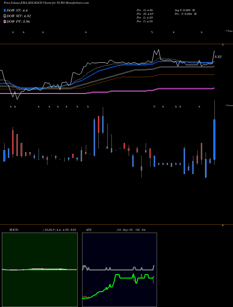This screenshot has height=307, width=233.
Task: Click the magenta DOW PT legend swatch
Action: (x=5, y=21)
